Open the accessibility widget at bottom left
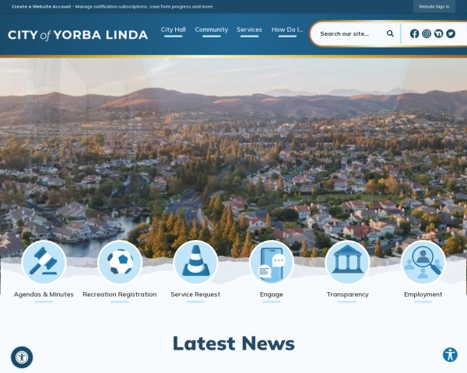 point(22,357)
